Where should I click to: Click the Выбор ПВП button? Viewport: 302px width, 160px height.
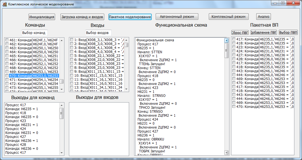(288, 32)
